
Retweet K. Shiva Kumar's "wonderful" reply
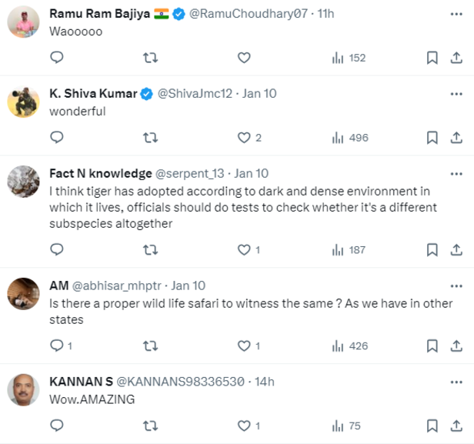151,138
